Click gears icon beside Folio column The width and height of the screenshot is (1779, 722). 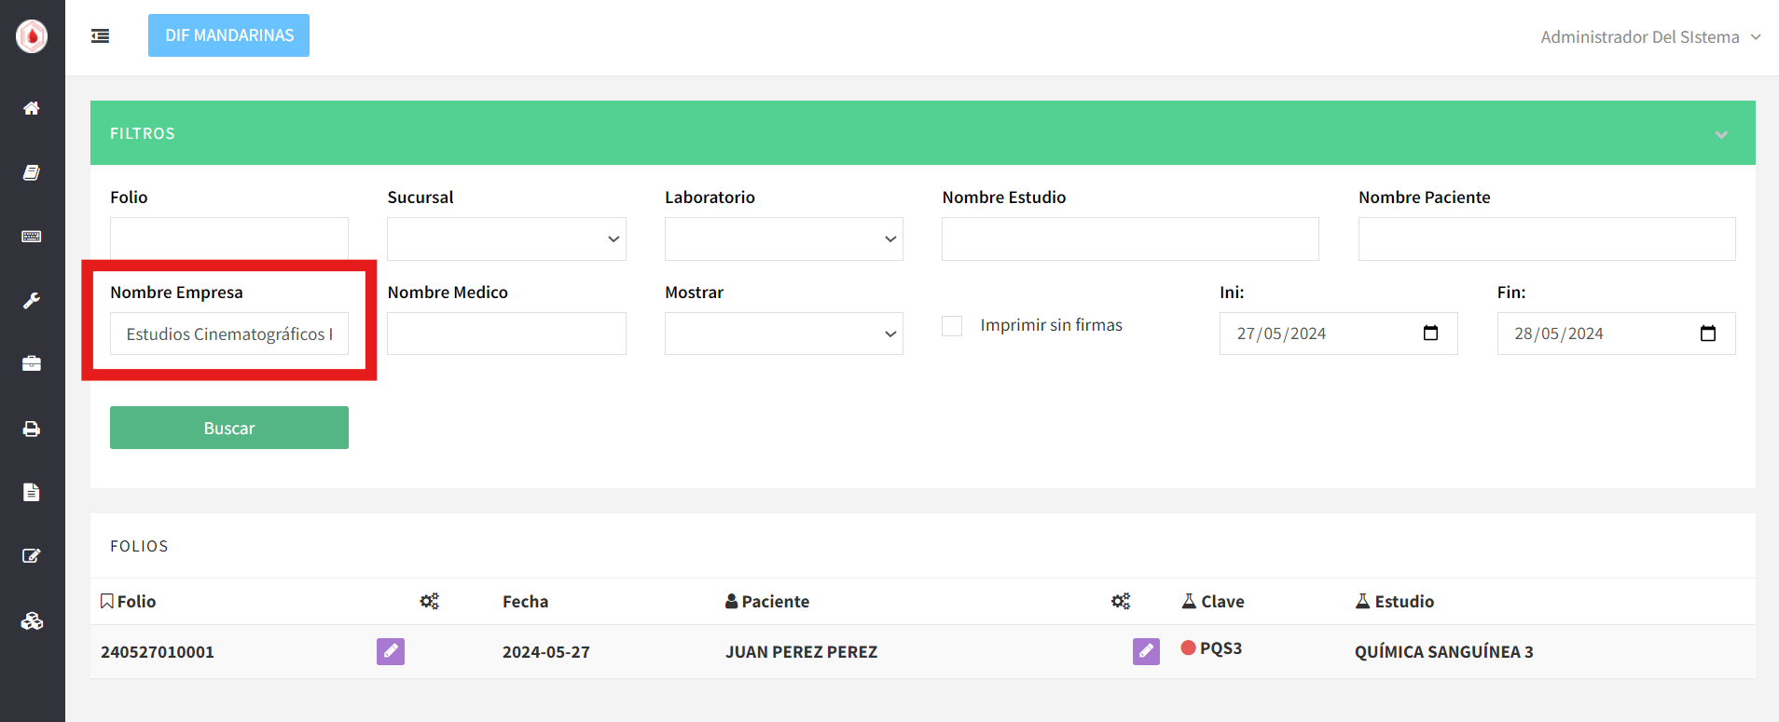[x=429, y=602]
